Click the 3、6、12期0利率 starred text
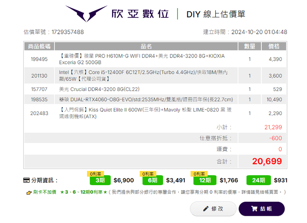 pos(83,192)
